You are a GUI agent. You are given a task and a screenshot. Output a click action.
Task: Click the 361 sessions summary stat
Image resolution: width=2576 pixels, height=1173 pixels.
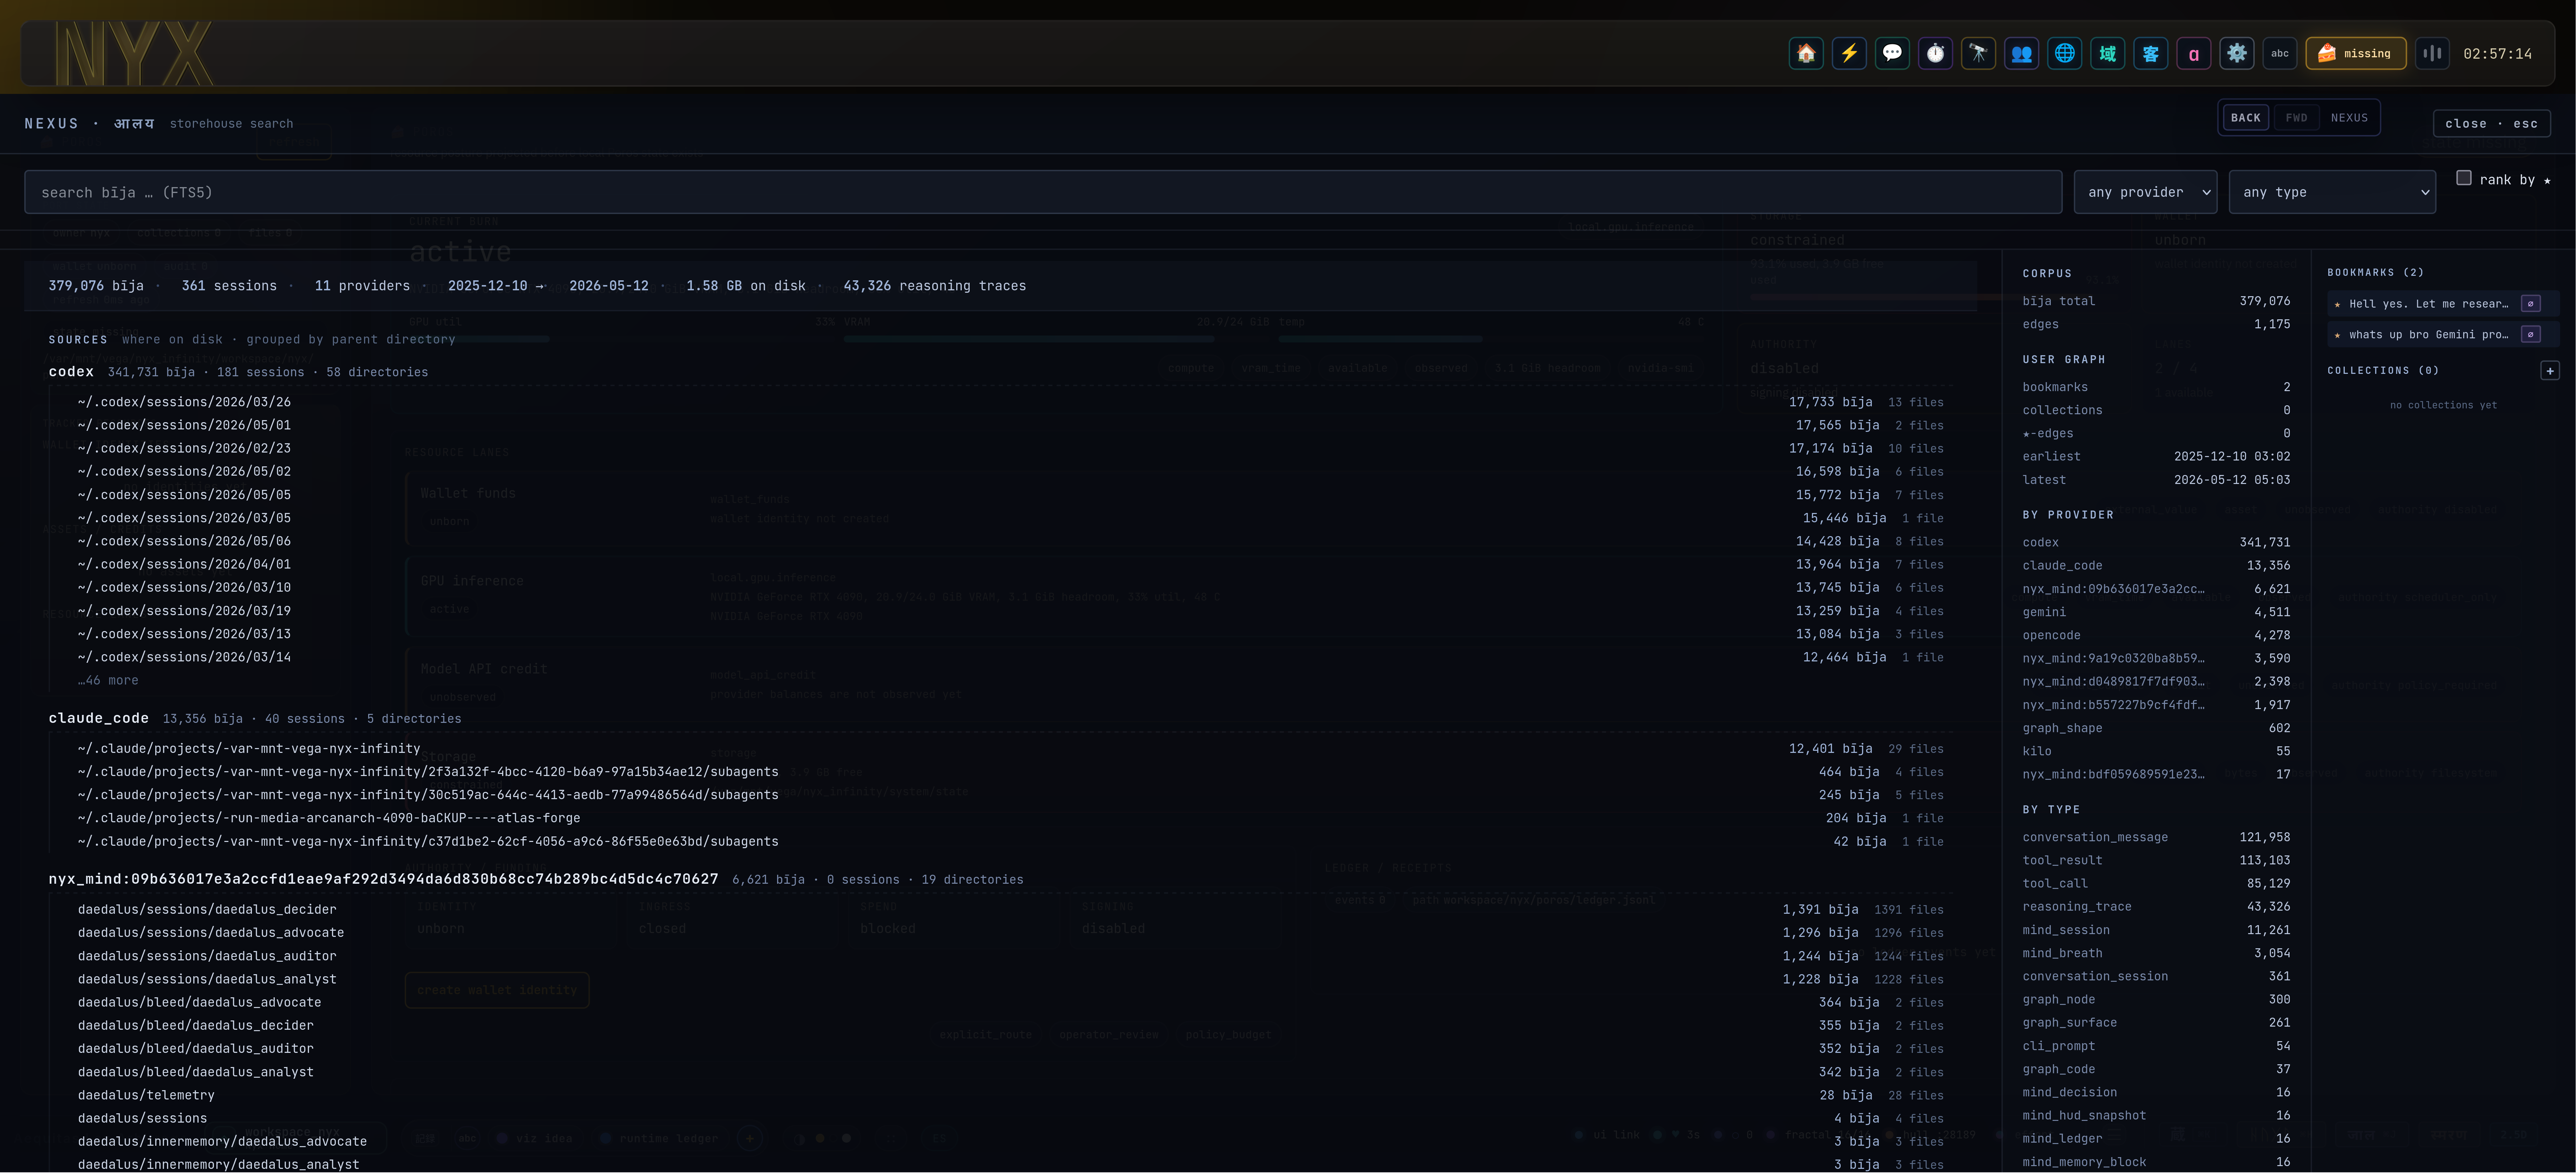[x=229, y=286]
